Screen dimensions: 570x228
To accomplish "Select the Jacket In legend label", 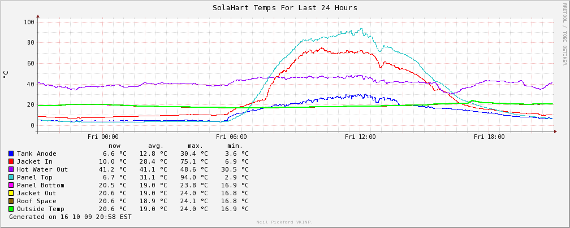I will pos(34,161).
